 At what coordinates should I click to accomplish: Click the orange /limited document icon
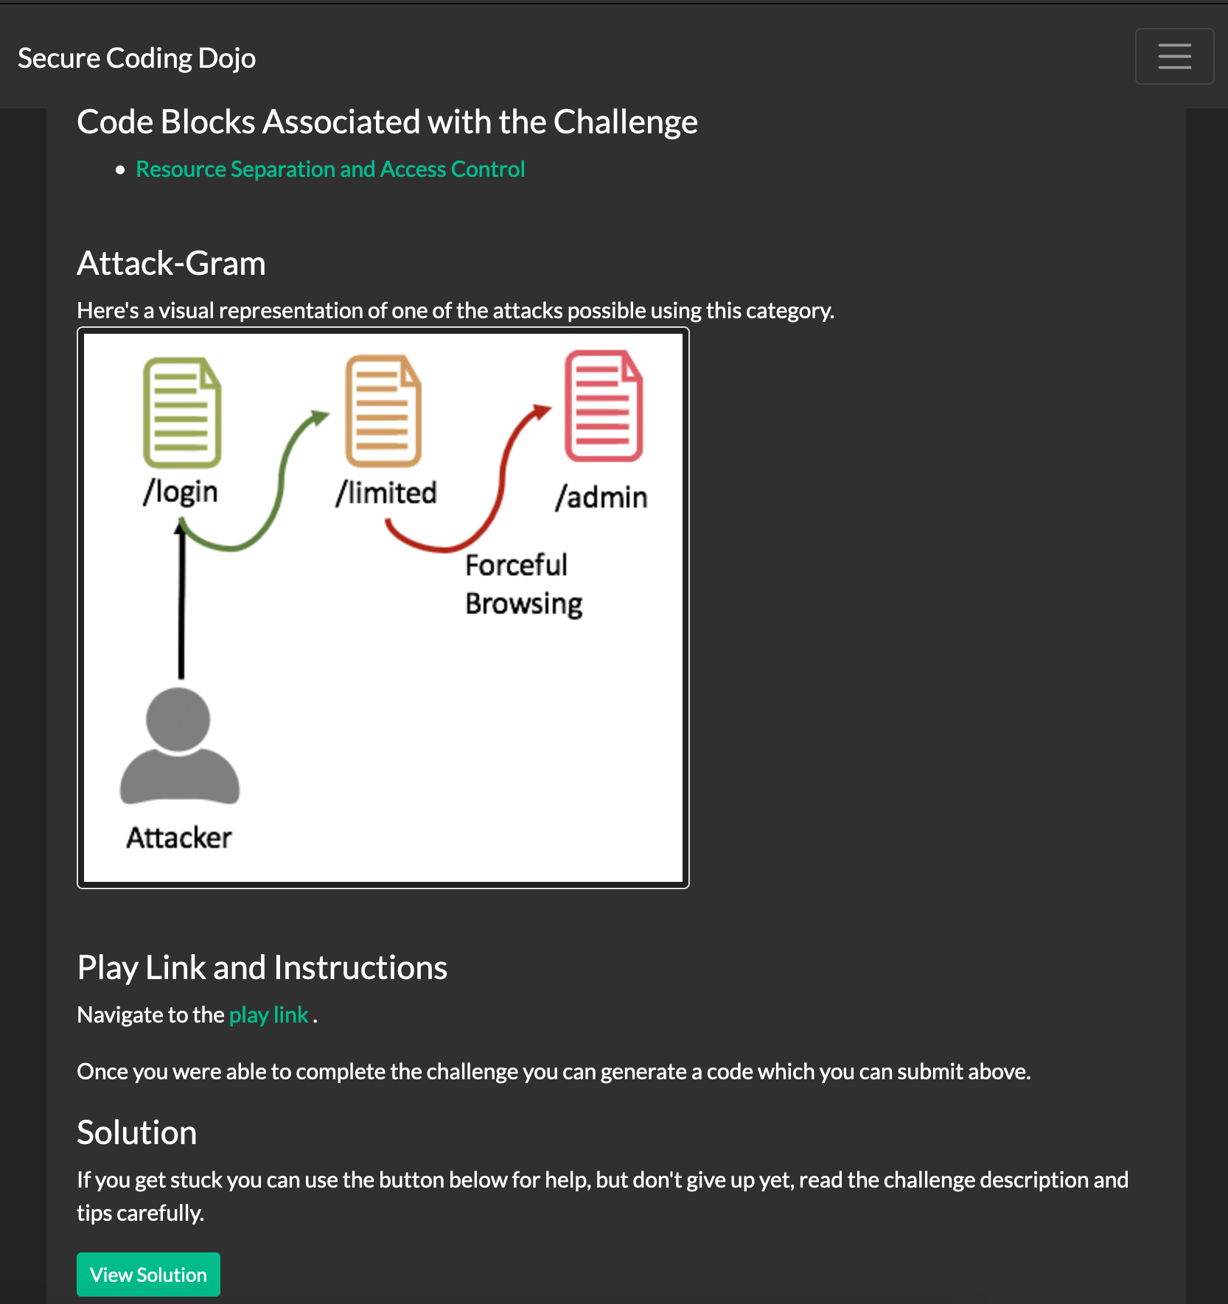coord(383,411)
